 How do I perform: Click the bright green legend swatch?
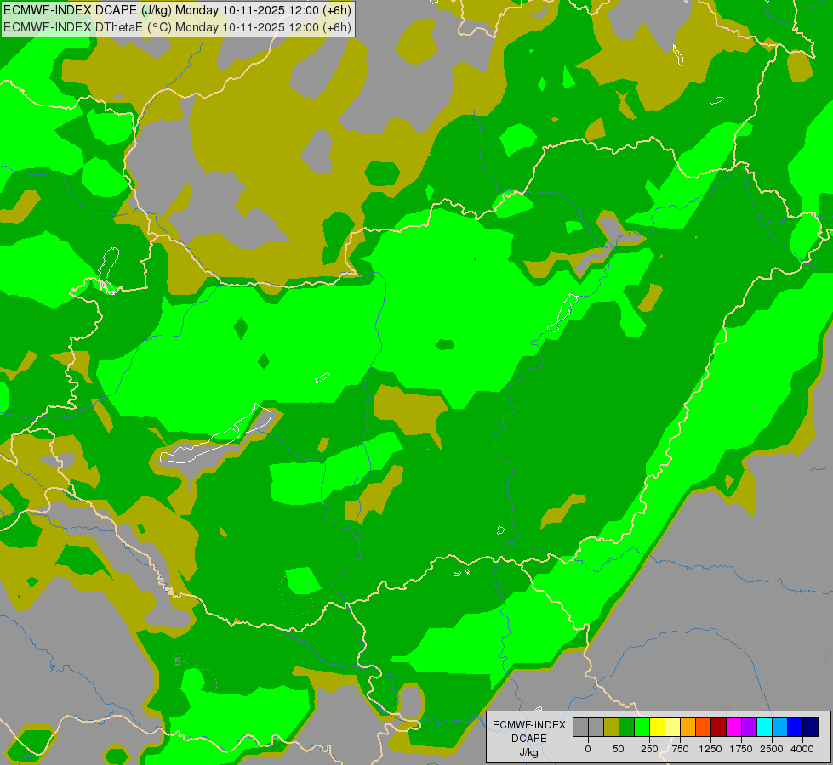coord(642,727)
